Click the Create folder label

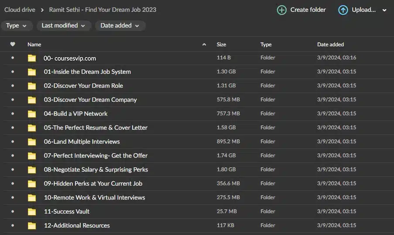308,10
